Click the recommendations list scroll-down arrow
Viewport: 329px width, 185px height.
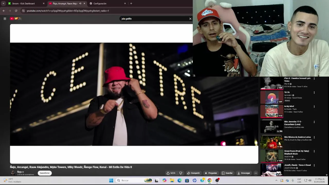[x=327, y=175]
